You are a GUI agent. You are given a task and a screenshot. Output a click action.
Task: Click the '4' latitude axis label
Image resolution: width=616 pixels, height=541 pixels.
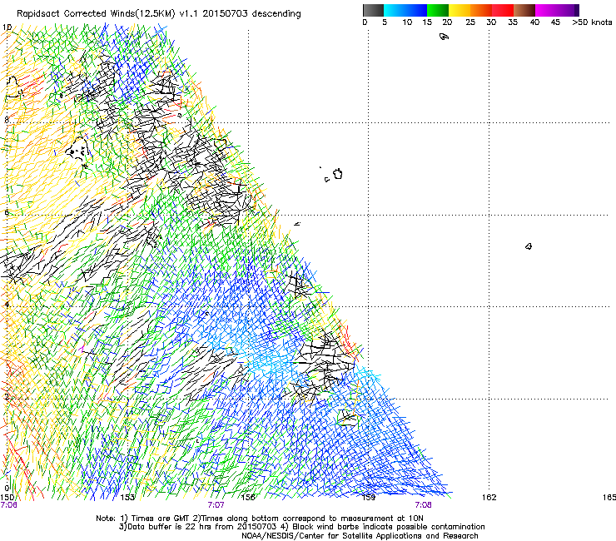[7, 304]
